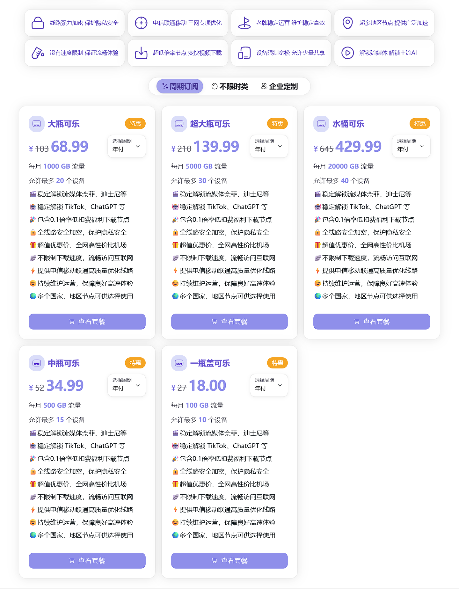Viewport: 459px width, 589px height.
Task: Click the play icon for 解锁流媒体
Action: pos(347,53)
